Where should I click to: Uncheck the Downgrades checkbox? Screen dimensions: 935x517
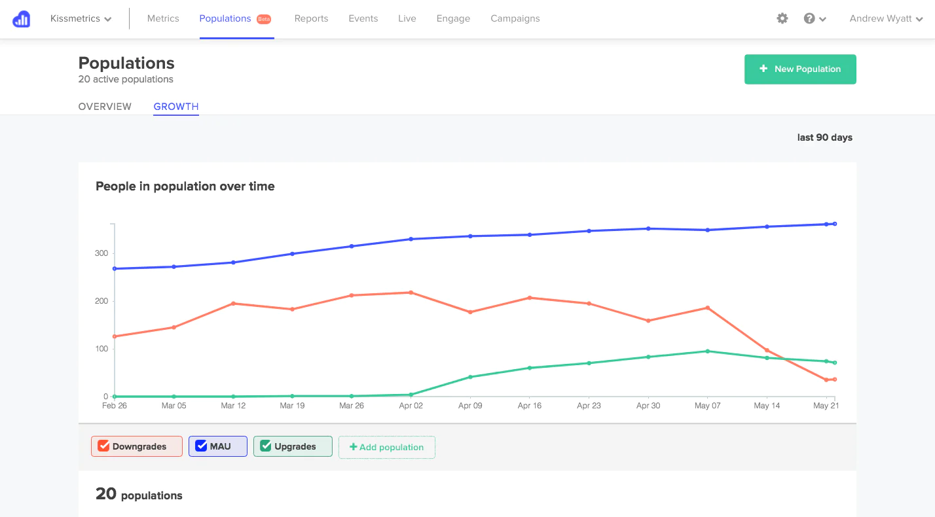pyautogui.click(x=103, y=446)
